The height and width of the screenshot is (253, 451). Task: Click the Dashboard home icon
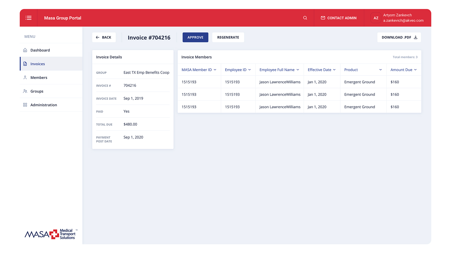pos(25,50)
